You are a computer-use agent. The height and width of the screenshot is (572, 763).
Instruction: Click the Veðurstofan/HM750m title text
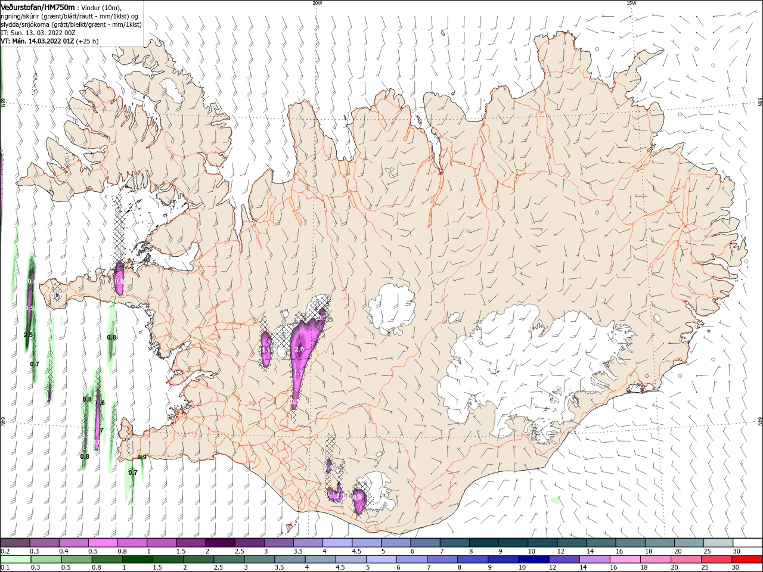tap(38, 7)
